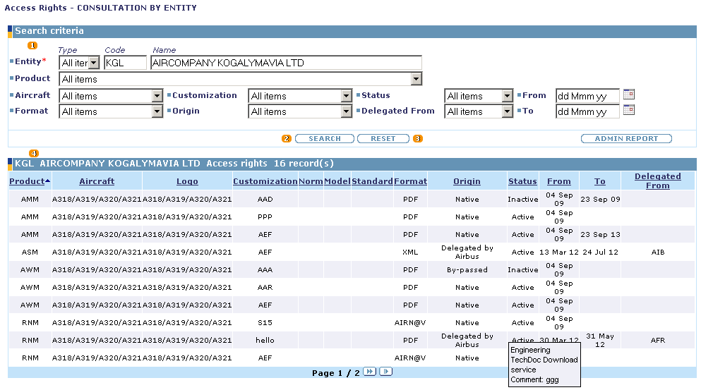Viewport: 701px width, 390px height.
Task: Sort by the Logo column header
Action: 187,181
